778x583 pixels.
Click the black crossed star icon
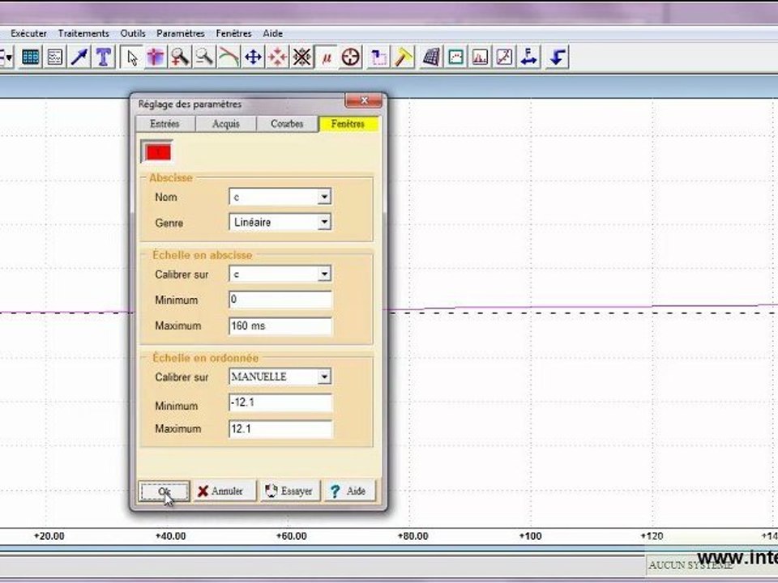click(x=301, y=57)
